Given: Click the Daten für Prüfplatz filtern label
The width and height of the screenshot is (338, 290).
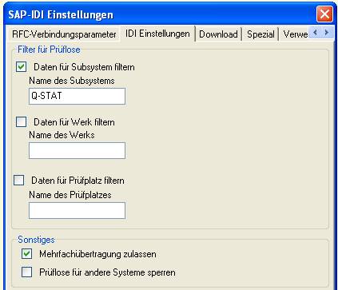Looking at the screenshot, I should (78, 181).
